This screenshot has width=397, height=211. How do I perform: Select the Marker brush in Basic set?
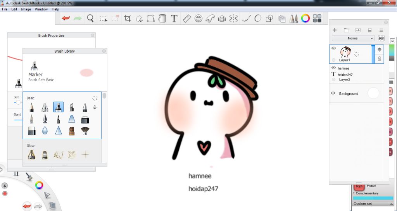58,107
